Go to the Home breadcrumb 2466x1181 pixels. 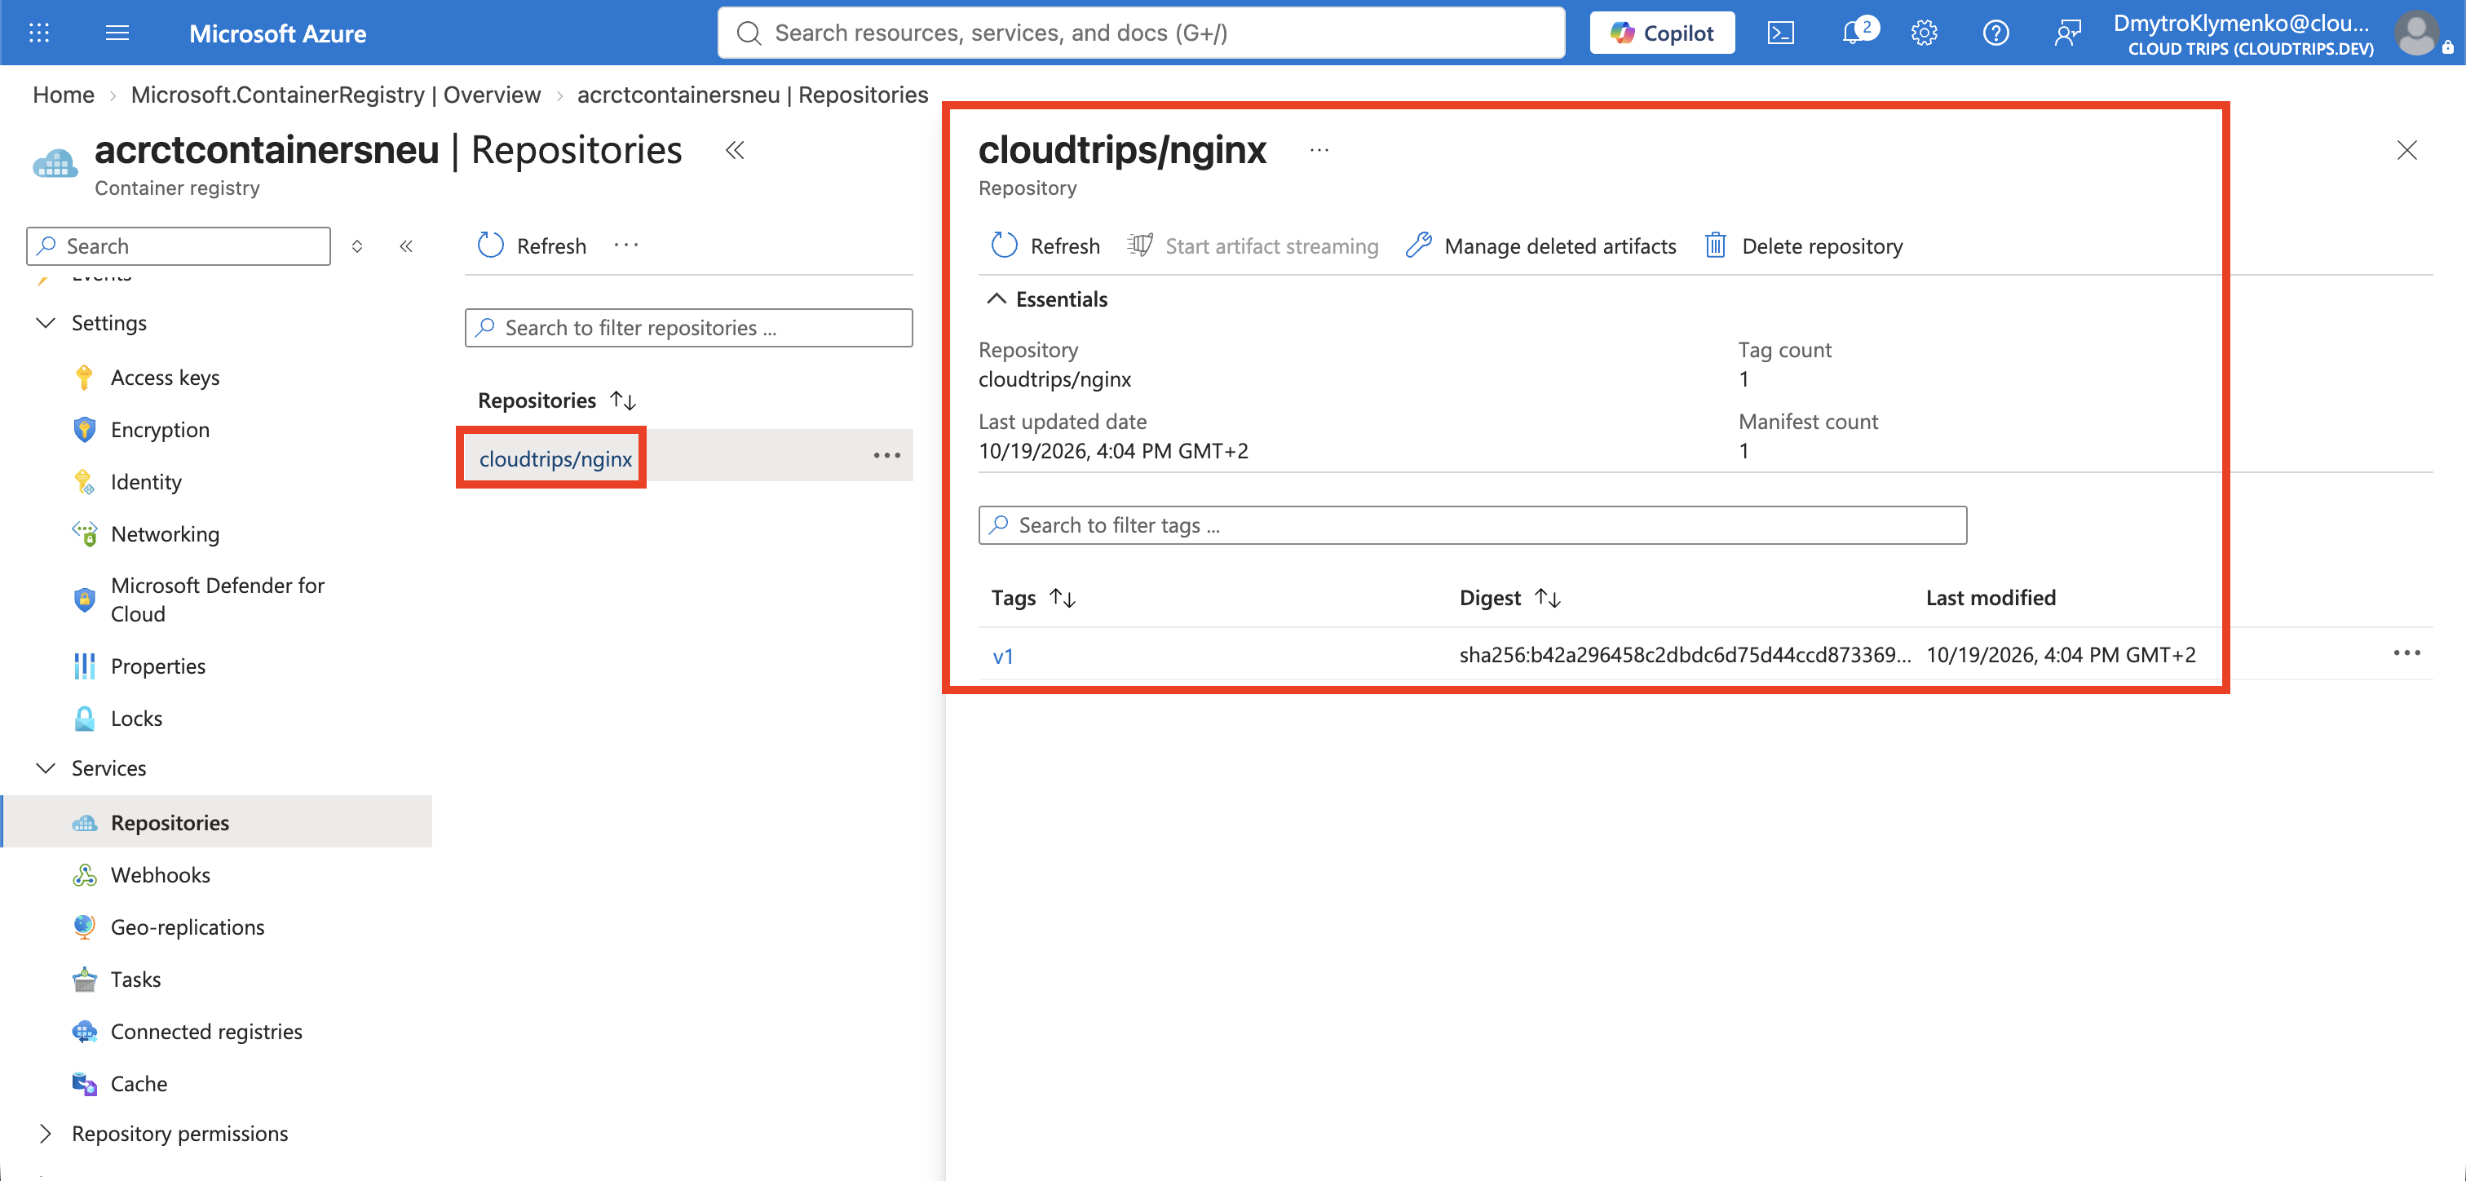(x=63, y=94)
